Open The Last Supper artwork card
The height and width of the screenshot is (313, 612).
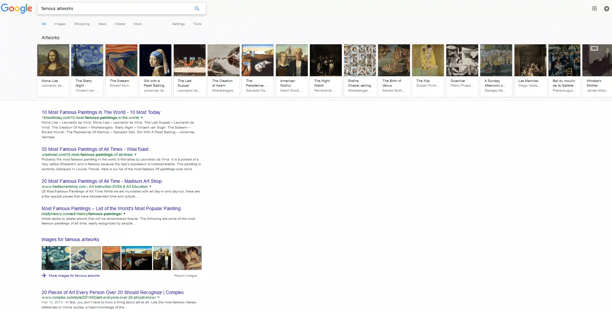tap(190, 71)
